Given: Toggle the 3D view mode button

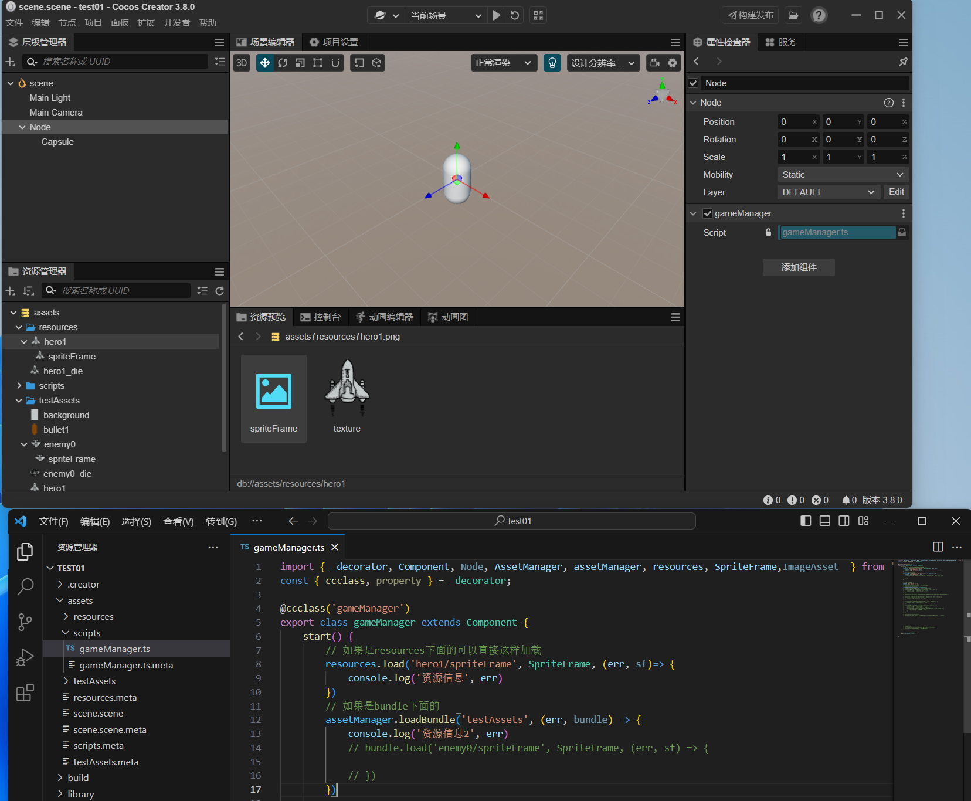Looking at the screenshot, I should (242, 63).
